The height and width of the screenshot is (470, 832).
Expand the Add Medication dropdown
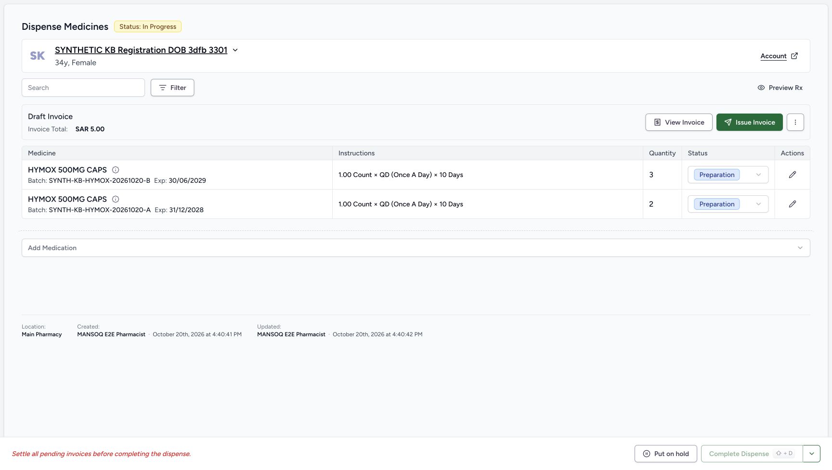tap(416, 248)
